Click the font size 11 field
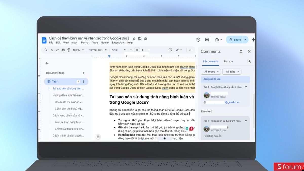Image resolution: width=304 pixels, height=171 pixels. (x=137, y=50)
